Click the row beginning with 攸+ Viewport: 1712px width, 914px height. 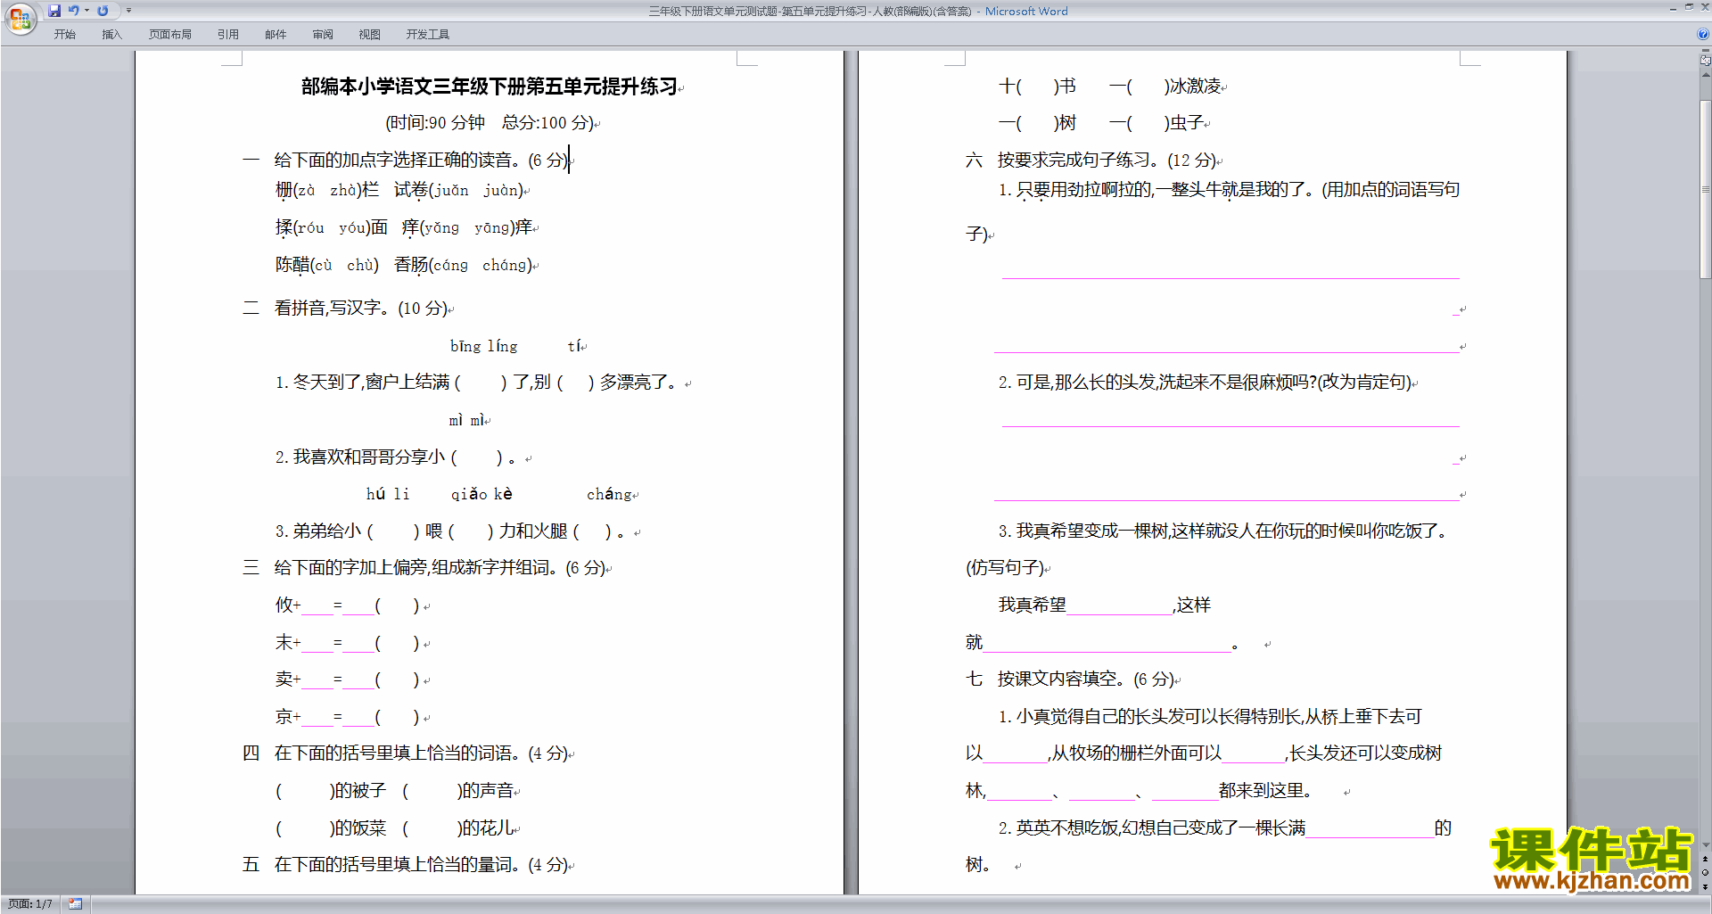347,605
